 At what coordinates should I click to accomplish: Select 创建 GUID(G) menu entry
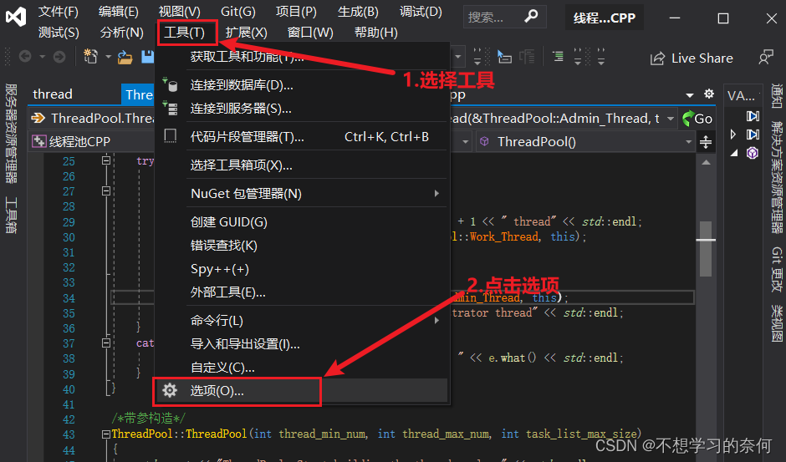click(x=302, y=222)
